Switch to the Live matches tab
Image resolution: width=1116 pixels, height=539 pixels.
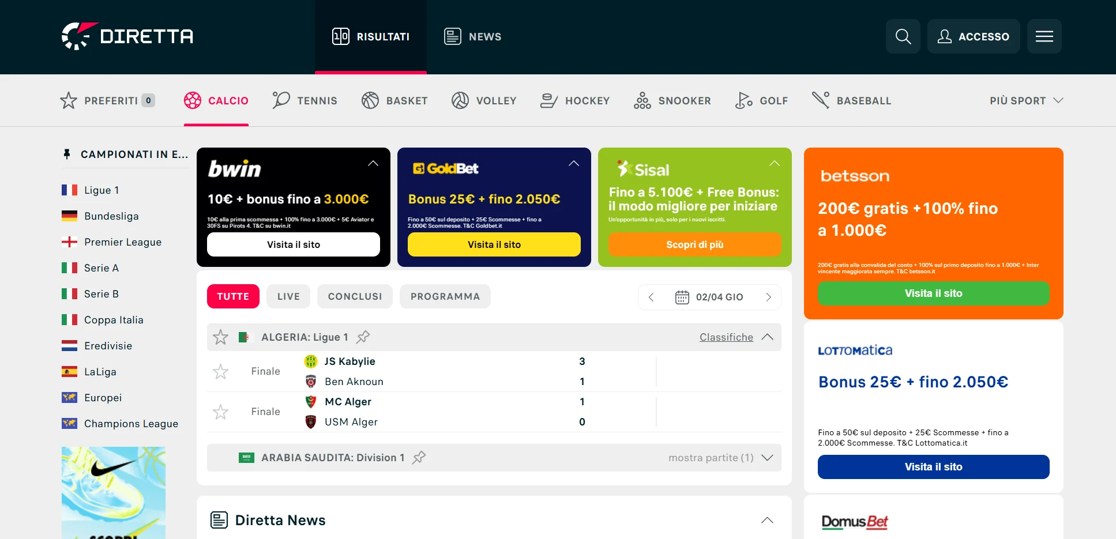pos(288,296)
